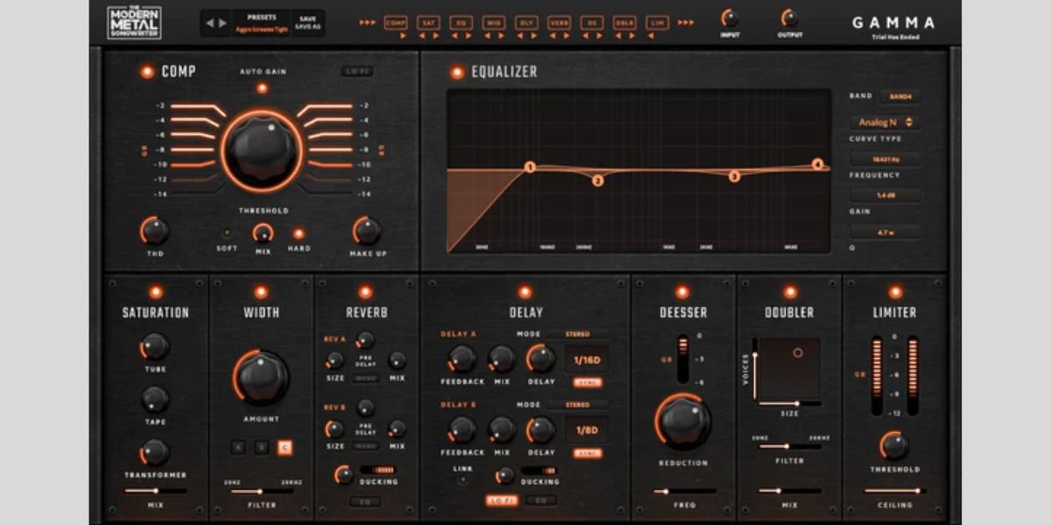The width and height of the screenshot is (1051, 525).
Task: Adjust the Limiter Threshold knob
Action: click(x=894, y=445)
